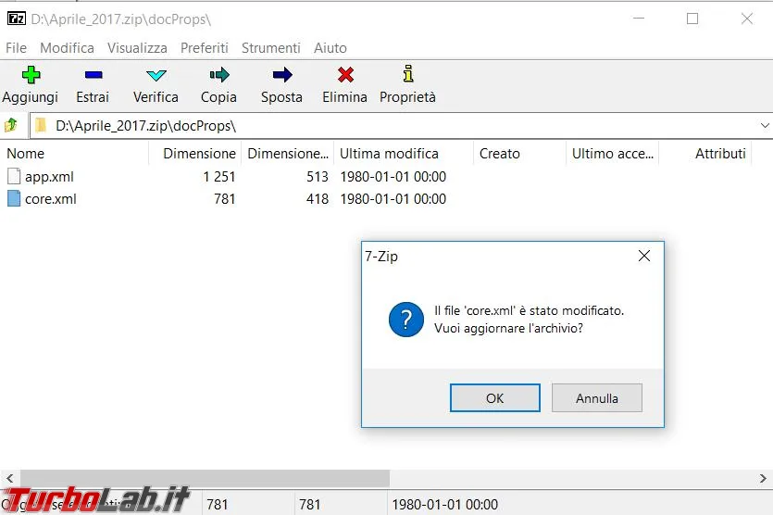Viewport: 773px width, 515px height.
Task: Go up one folder level icon
Action: 11,125
